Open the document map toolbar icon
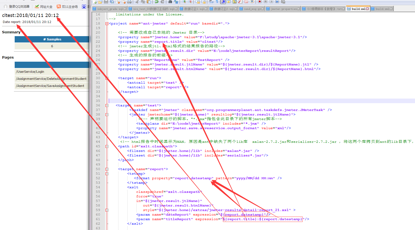415x230 pixels. click(235, 2)
